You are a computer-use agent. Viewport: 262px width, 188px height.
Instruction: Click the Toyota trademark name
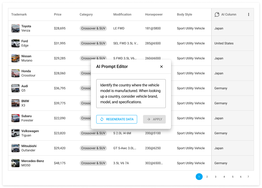pos(26,26)
